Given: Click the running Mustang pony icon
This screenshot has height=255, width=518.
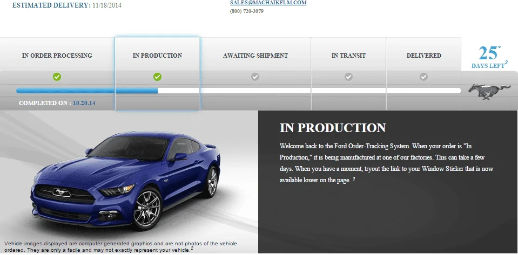Looking at the screenshot, I should click(489, 91).
